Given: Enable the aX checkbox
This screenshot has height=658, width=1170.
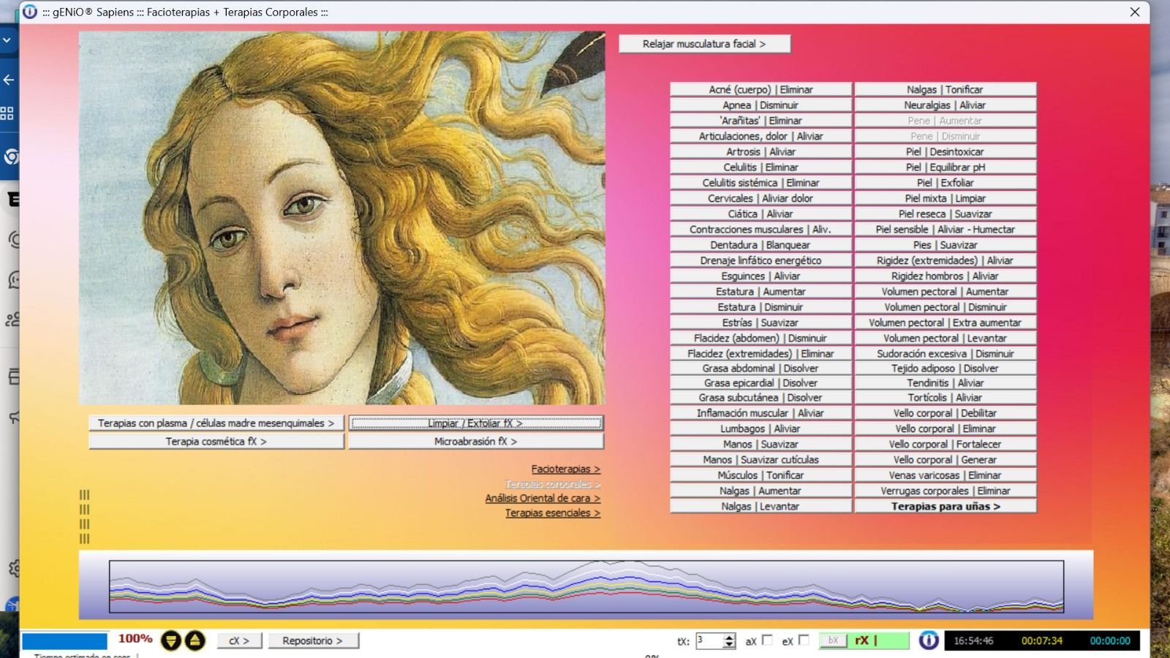Looking at the screenshot, I should coord(767,640).
